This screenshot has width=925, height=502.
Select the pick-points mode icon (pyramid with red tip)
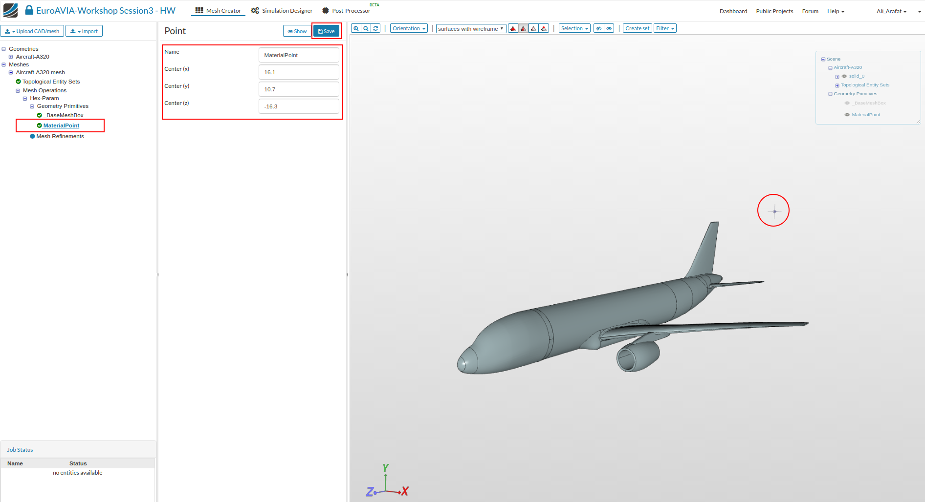point(544,28)
